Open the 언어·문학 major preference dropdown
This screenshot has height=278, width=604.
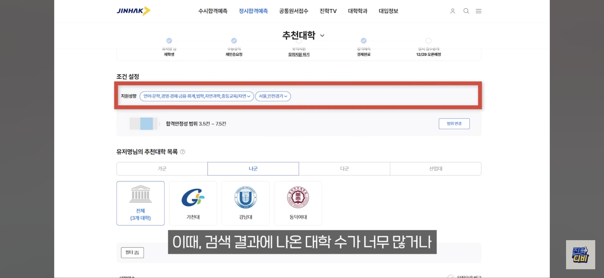click(197, 96)
